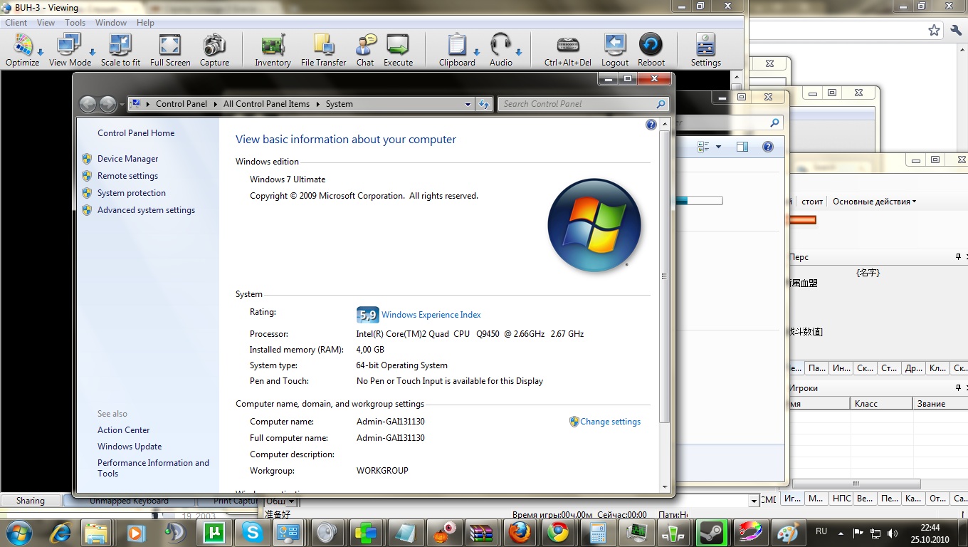968x547 pixels.
Task: Click the help icon in background Explorer window
Action: coord(768,147)
